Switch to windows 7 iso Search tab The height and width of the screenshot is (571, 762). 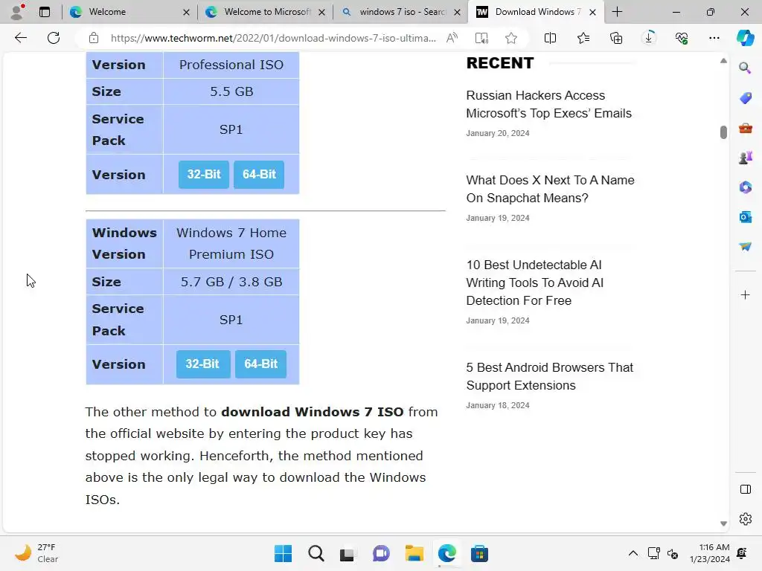[x=400, y=12]
